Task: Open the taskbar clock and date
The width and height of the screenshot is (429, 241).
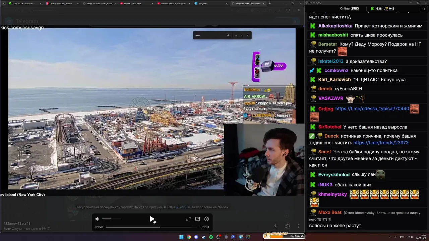Action: pyautogui.click(x=421, y=237)
